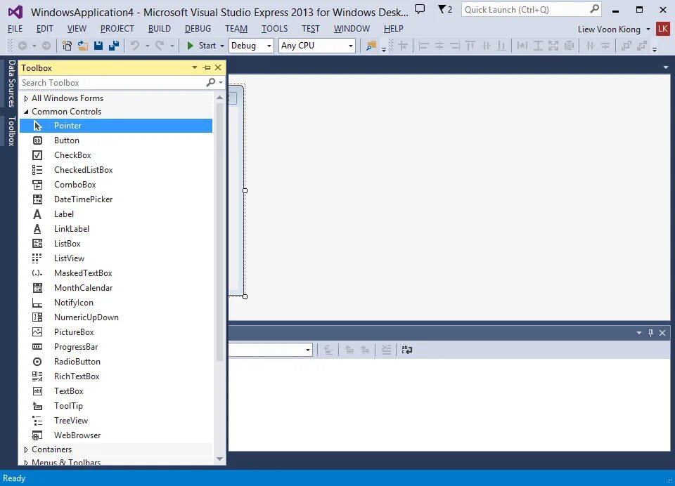Toggle word wrap in the Output panel
The width and height of the screenshot is (675, 486).
[x=407, y=350]
